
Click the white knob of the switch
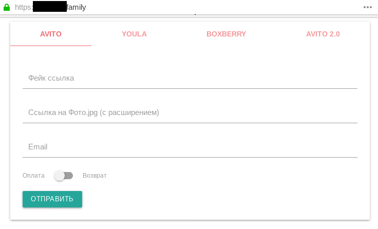click(x=60, y=176)
